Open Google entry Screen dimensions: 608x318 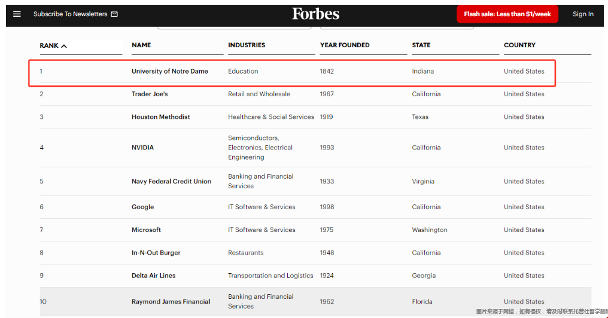[x=142, y=207]
